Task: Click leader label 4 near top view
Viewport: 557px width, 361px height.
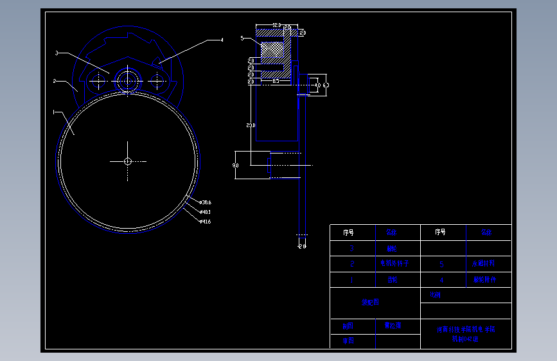Action: (x=222, y=40)
